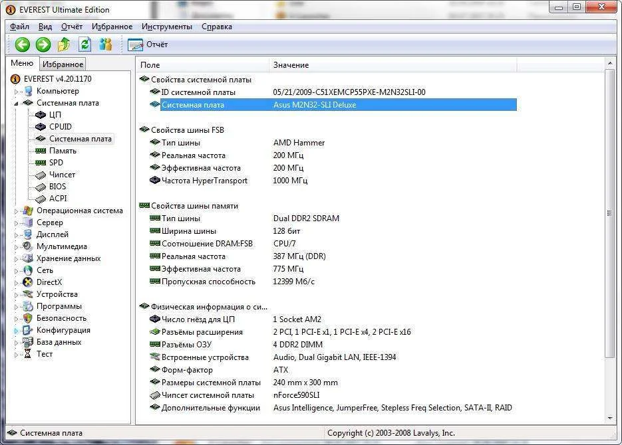Expand the Дисплей tree node
The width and height of the screenshot is (622, 445).
[x=16, y=234]
